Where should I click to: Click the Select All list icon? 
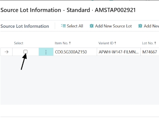63,26
